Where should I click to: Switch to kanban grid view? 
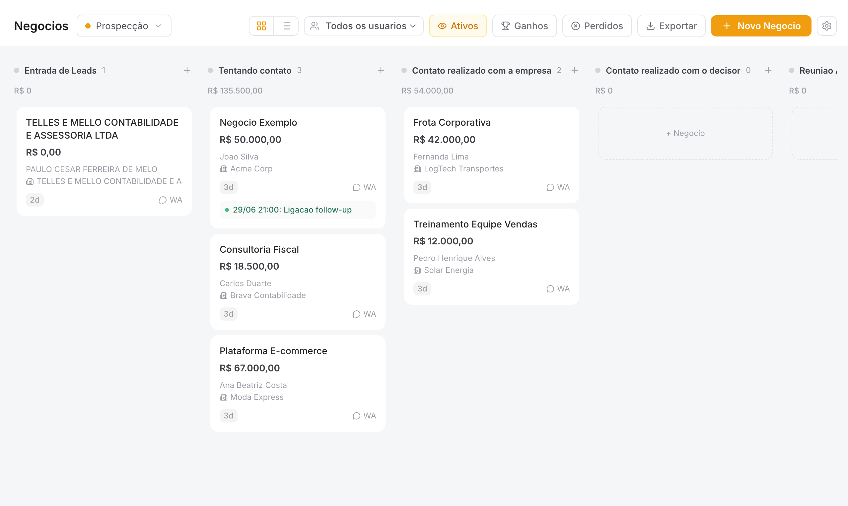(x=261, y=26)
